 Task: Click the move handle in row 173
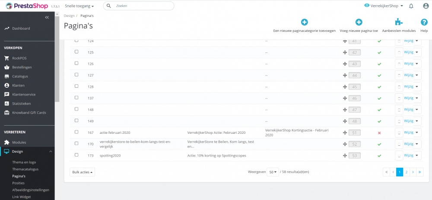click(x=344, y=156)
